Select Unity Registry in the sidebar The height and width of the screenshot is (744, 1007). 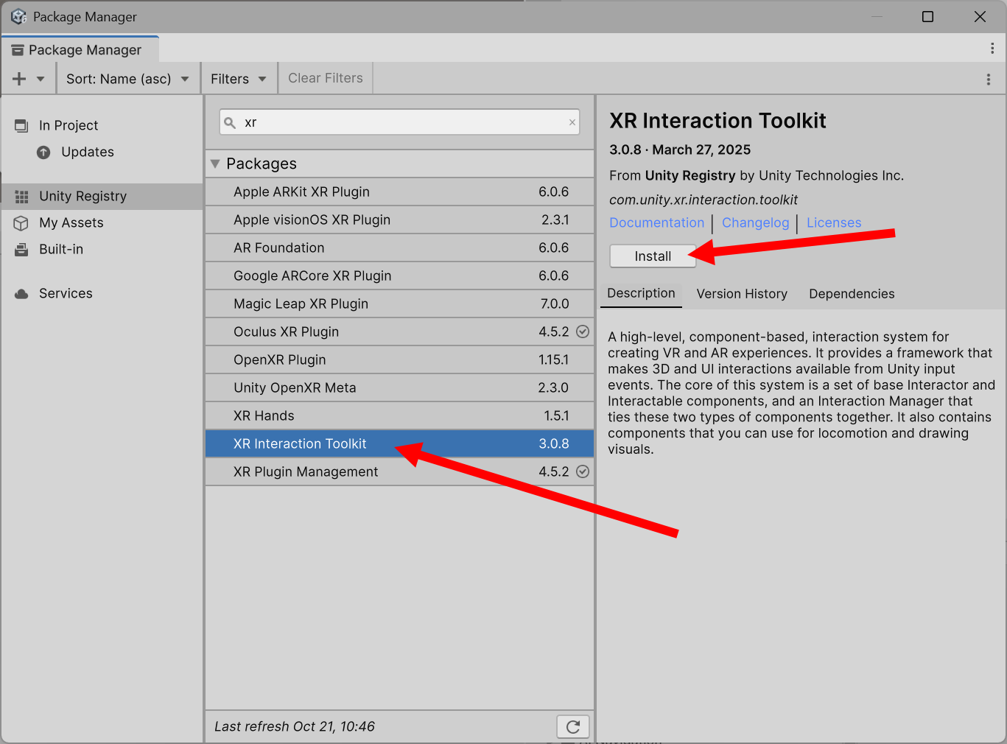click(102, 196)
